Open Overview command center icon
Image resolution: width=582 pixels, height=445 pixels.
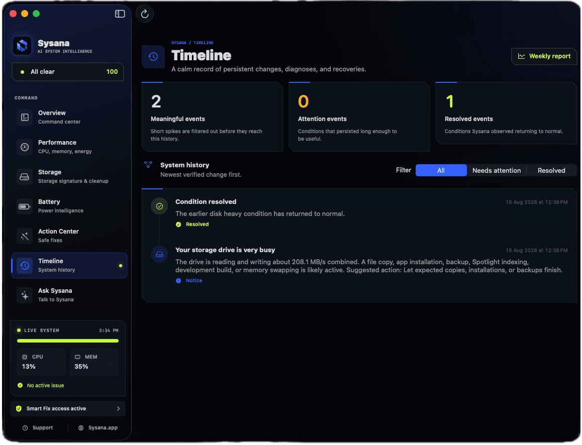(25, 118)
